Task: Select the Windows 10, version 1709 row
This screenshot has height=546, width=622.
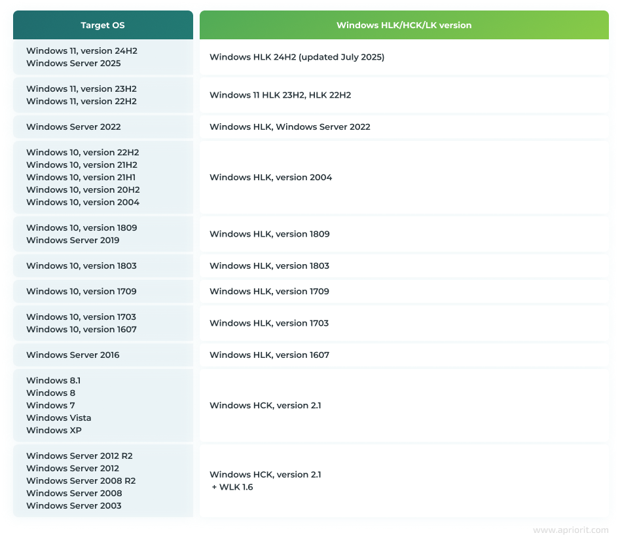Action: [x=81, y=291]
